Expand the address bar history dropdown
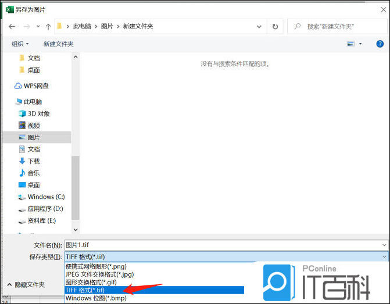Viewport: 390px width, 304px height. pos(259,26)
